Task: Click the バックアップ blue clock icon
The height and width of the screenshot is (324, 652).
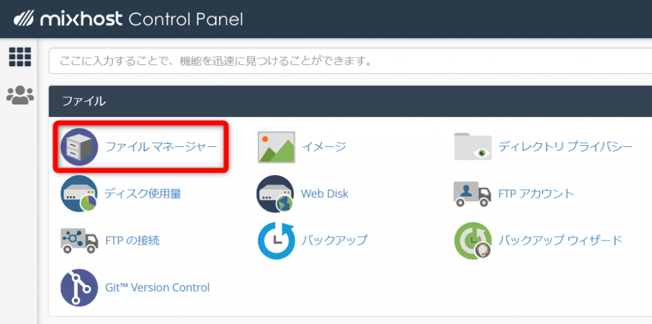Action: click(276, 241)
